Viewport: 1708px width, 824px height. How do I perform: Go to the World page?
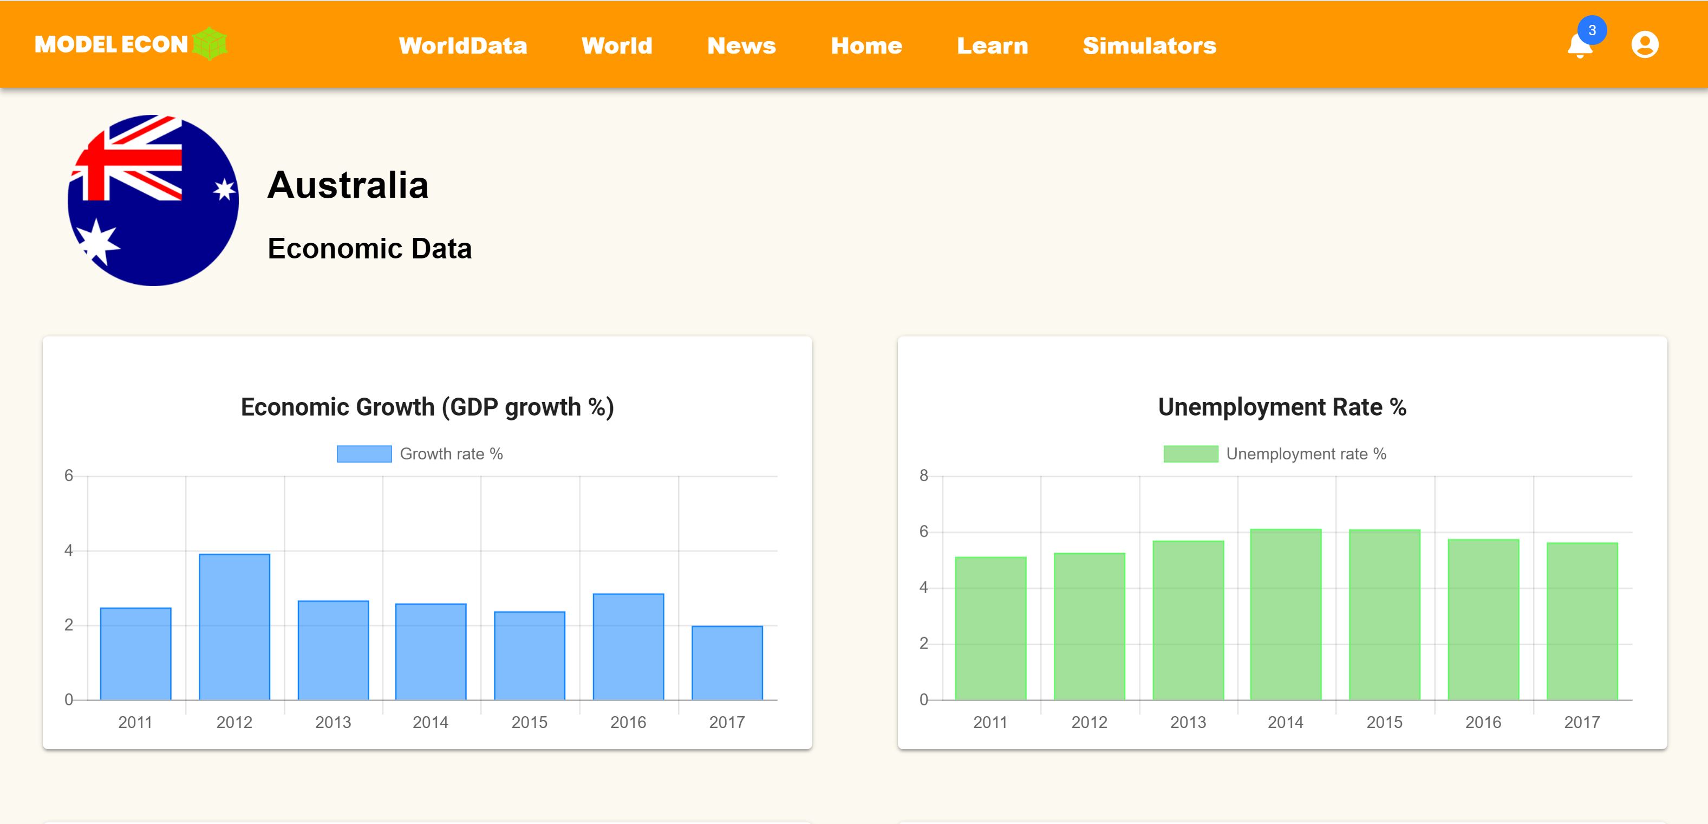617,45
